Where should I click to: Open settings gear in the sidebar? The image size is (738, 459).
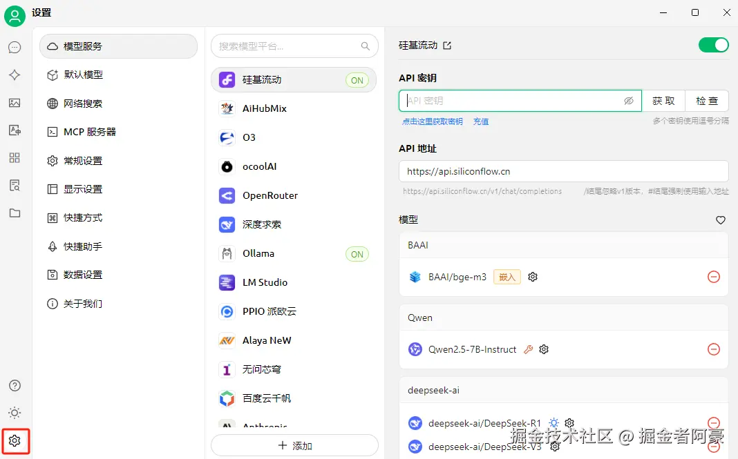pos(15,440)
